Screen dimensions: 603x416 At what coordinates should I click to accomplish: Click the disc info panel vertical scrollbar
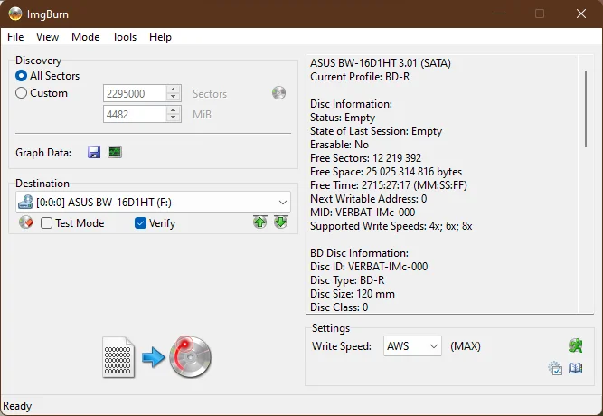(586, 109)
